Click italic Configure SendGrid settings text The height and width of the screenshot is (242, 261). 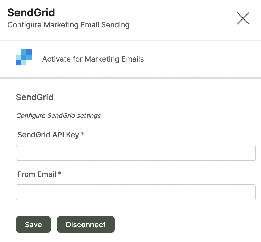coord(59,116)
